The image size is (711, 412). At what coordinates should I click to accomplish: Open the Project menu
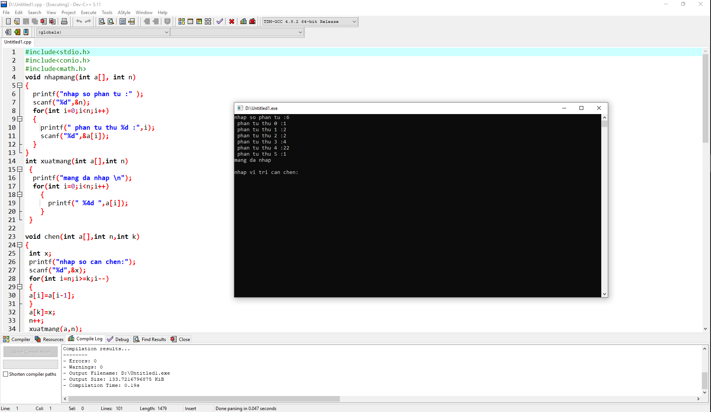[68, 13]
